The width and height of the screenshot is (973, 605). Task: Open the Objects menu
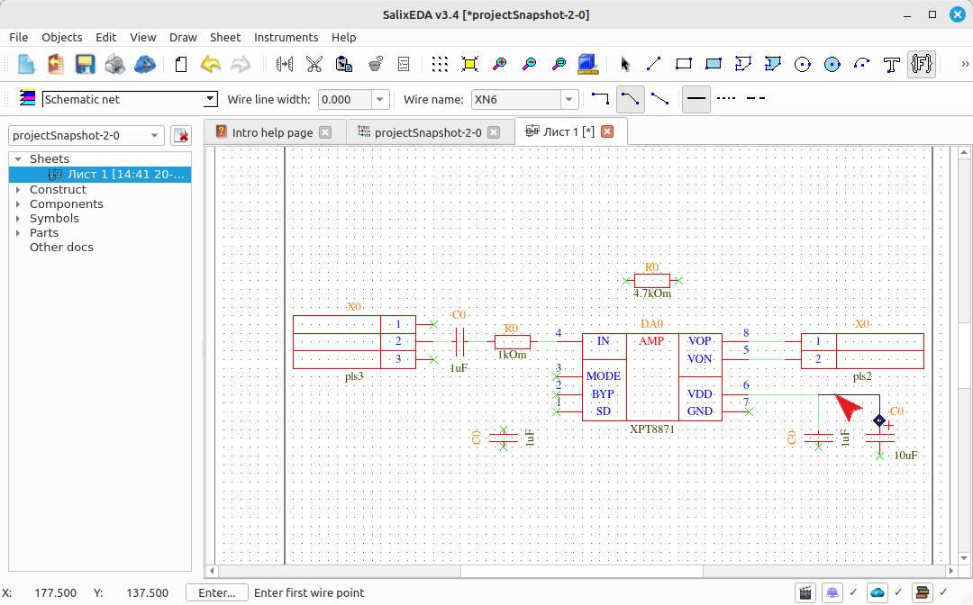pos(62,37)
